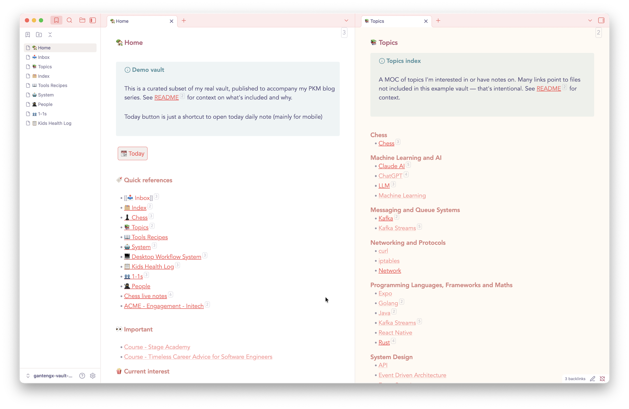Viewport: 629px width, 409px height.
Task: Expand tab list in Topics pane
Action: tap(590, 21)
